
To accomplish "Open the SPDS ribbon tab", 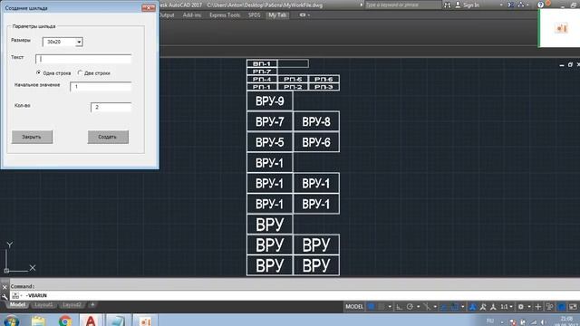I will click(254, 15).
